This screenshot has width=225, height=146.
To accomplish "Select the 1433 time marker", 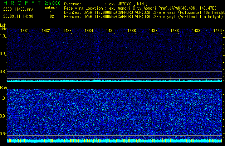I will point(68,31).
